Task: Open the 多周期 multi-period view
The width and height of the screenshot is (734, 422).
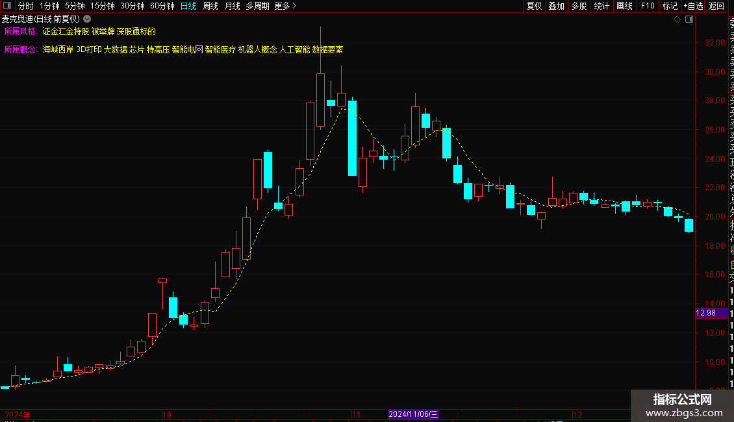Action: tap(257, 6)
